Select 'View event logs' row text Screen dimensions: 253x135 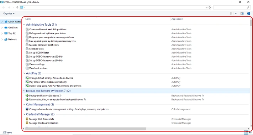tap(37, 64)
